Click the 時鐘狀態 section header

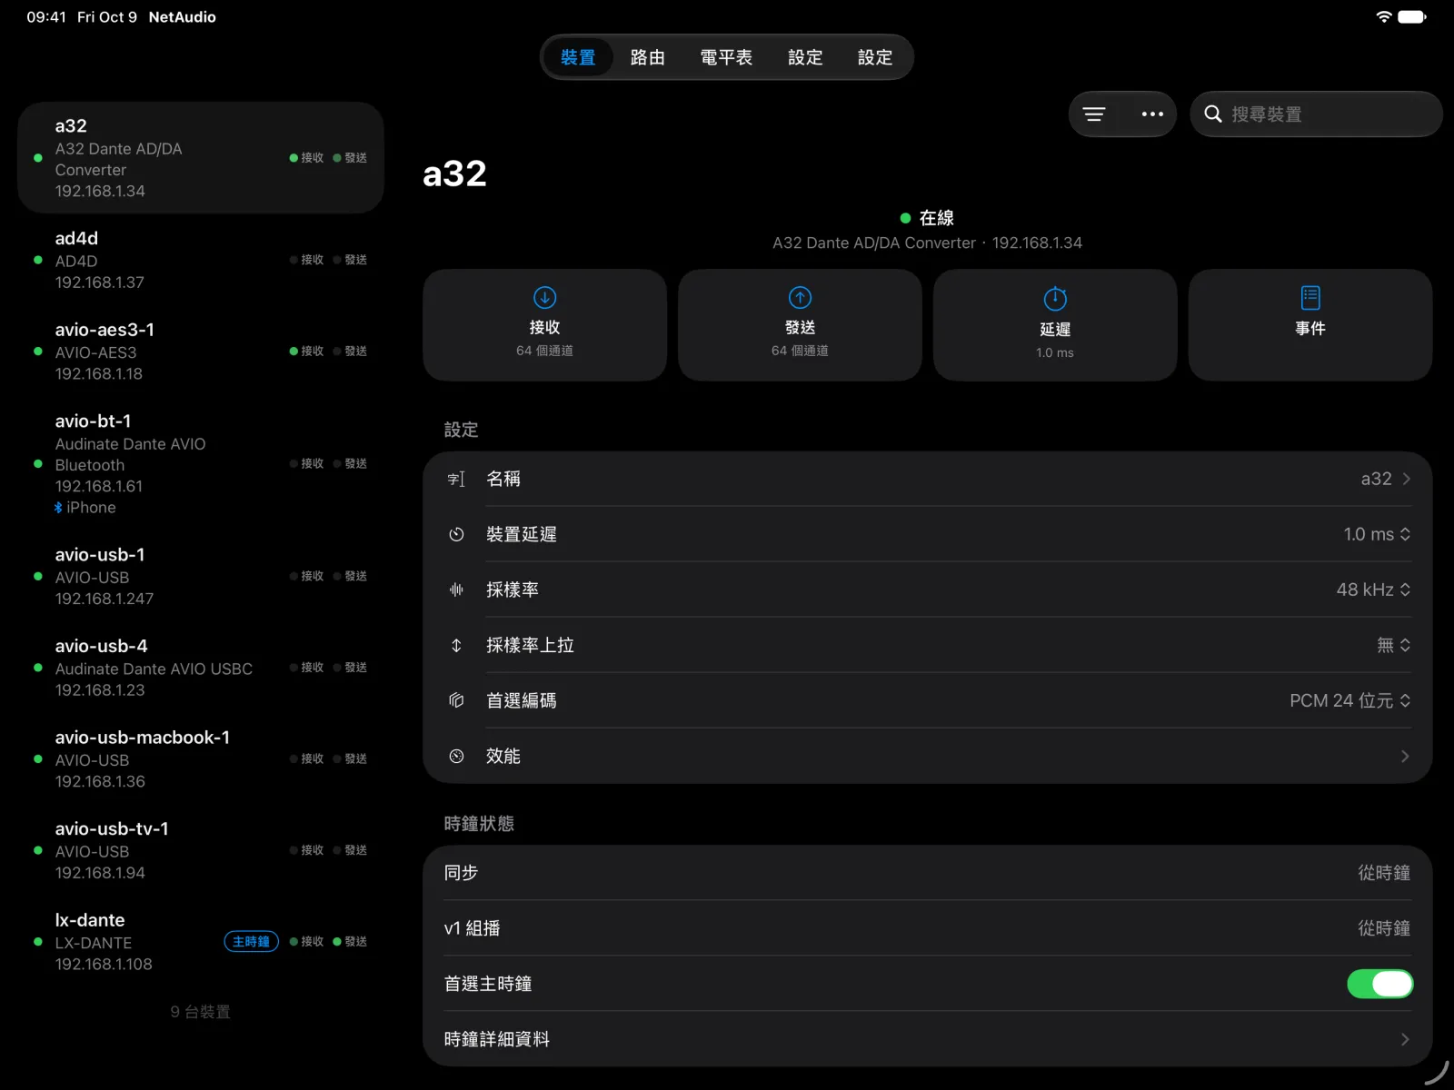click(479, 824)
